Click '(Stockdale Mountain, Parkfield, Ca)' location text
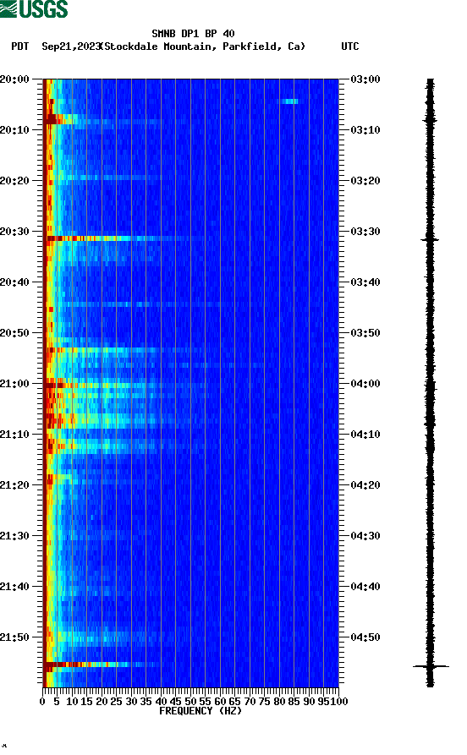Screen dimensions: 467x755 (203, 47)
